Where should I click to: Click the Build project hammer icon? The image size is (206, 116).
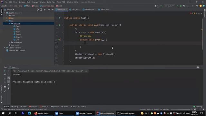(161, 6)
